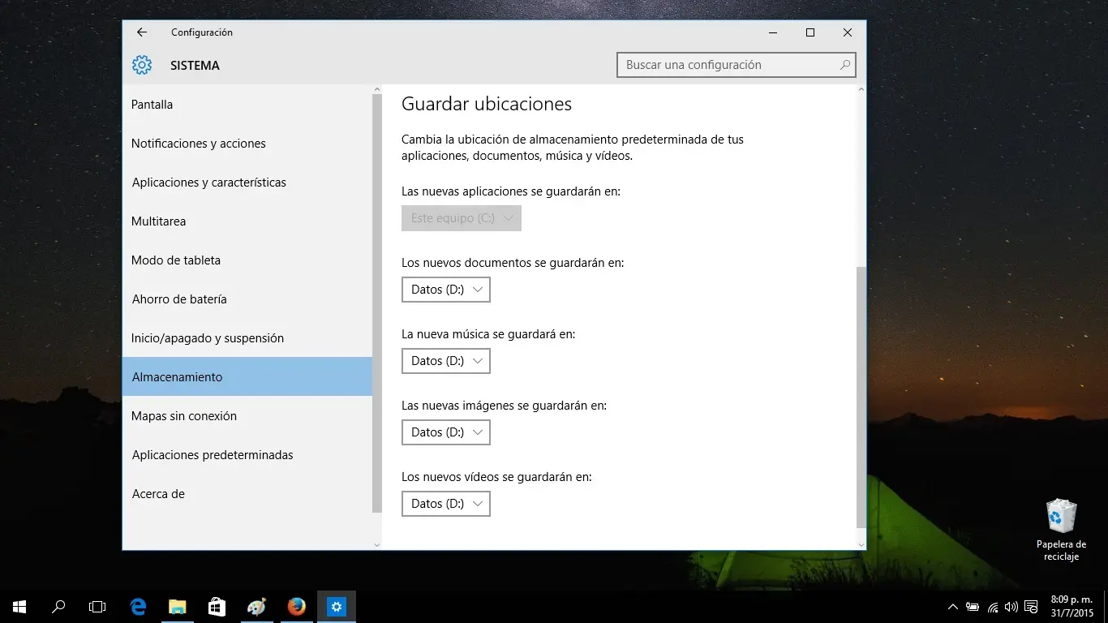Click the magnifier icon in the search box
The height and width of the screenshot is (623, 1108).
(x=845, y=64)
